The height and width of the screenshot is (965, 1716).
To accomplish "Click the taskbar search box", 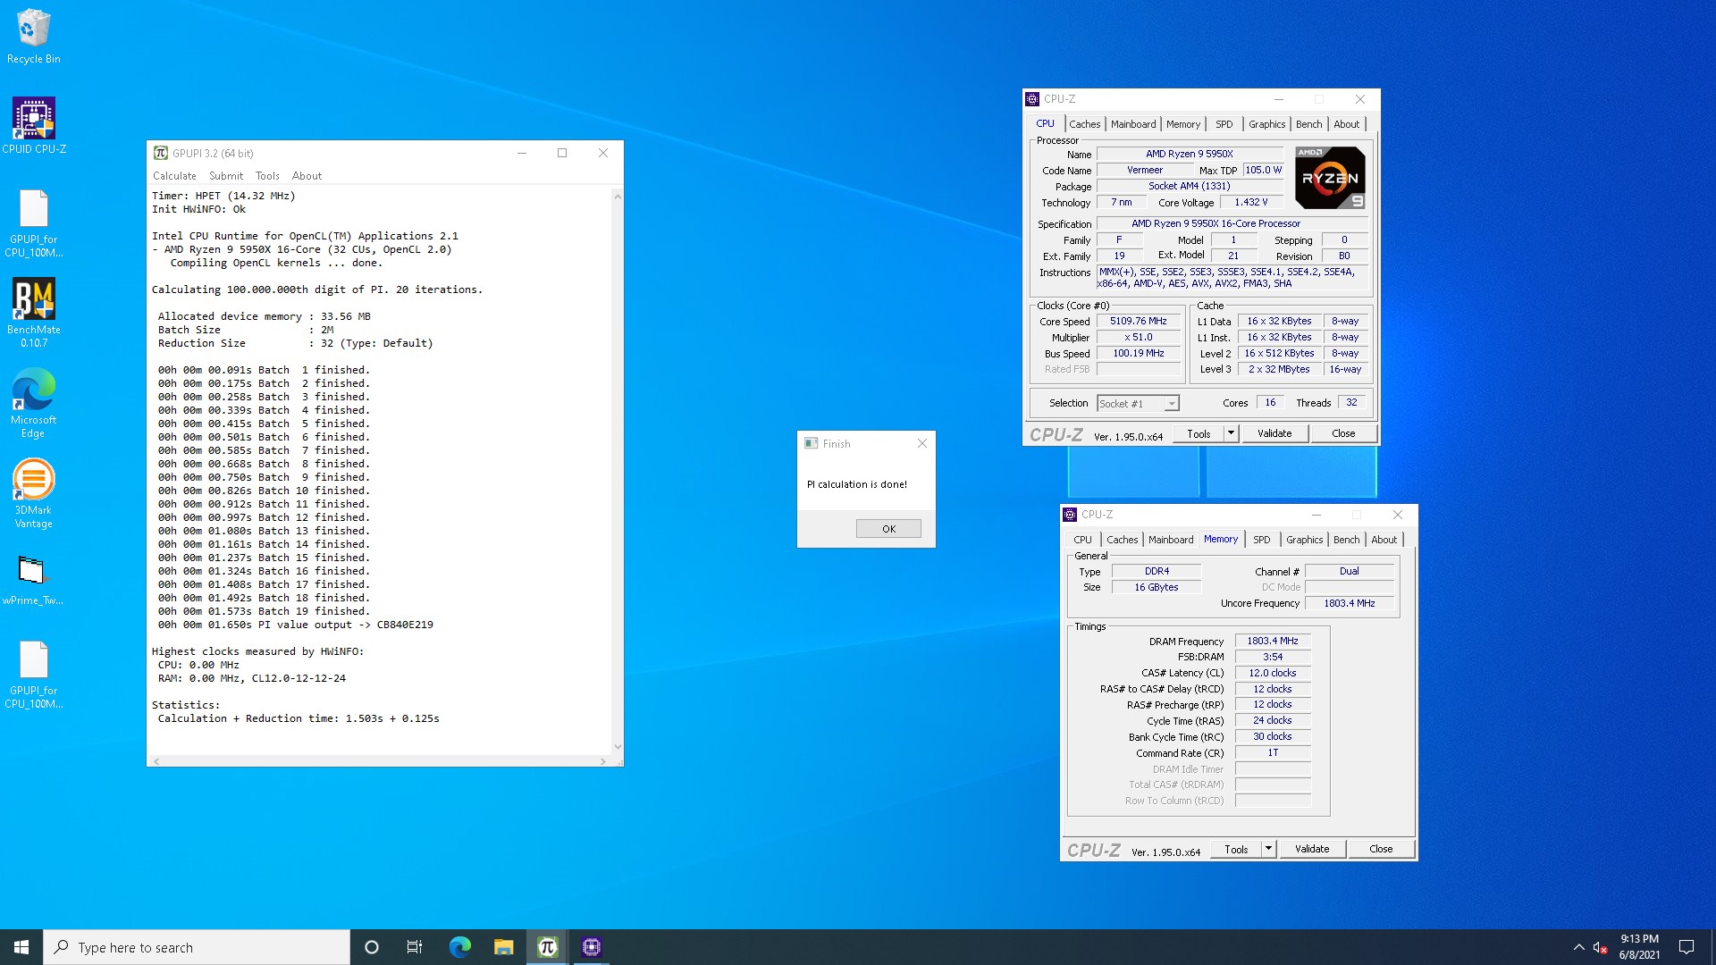I will coord(197,947).
